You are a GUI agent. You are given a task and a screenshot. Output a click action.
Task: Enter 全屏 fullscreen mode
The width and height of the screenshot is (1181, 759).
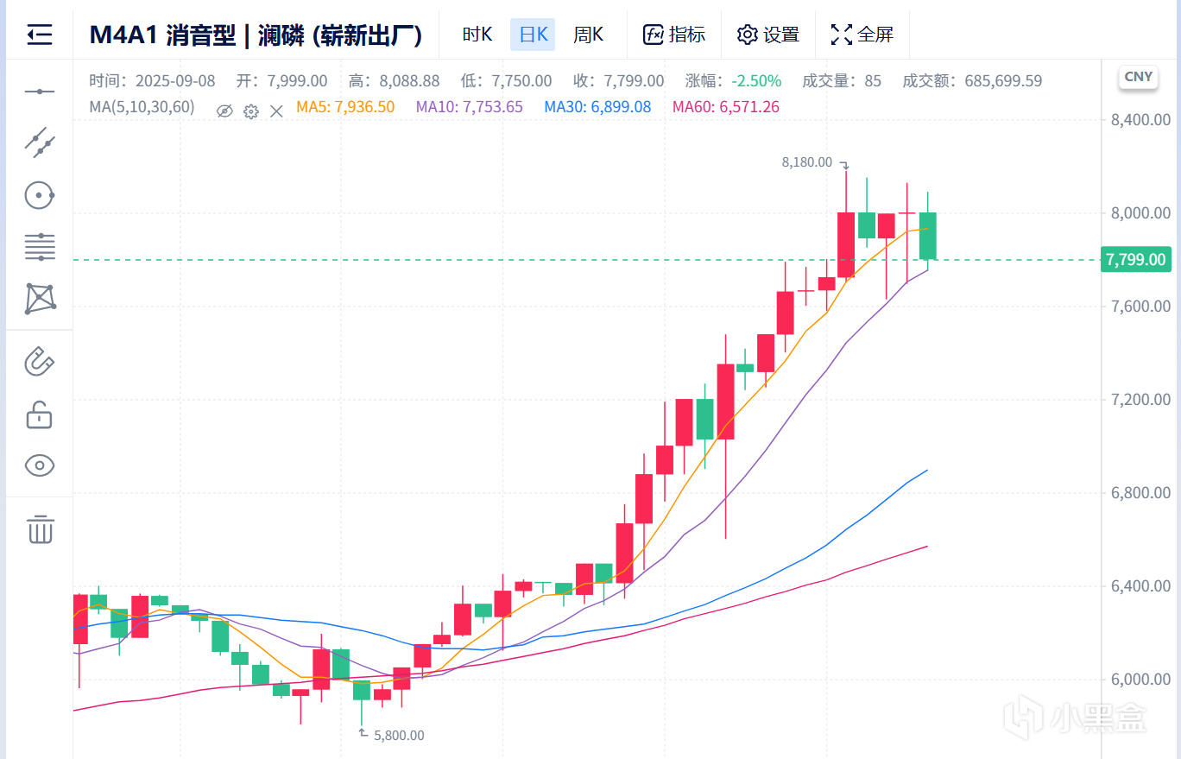862,35
